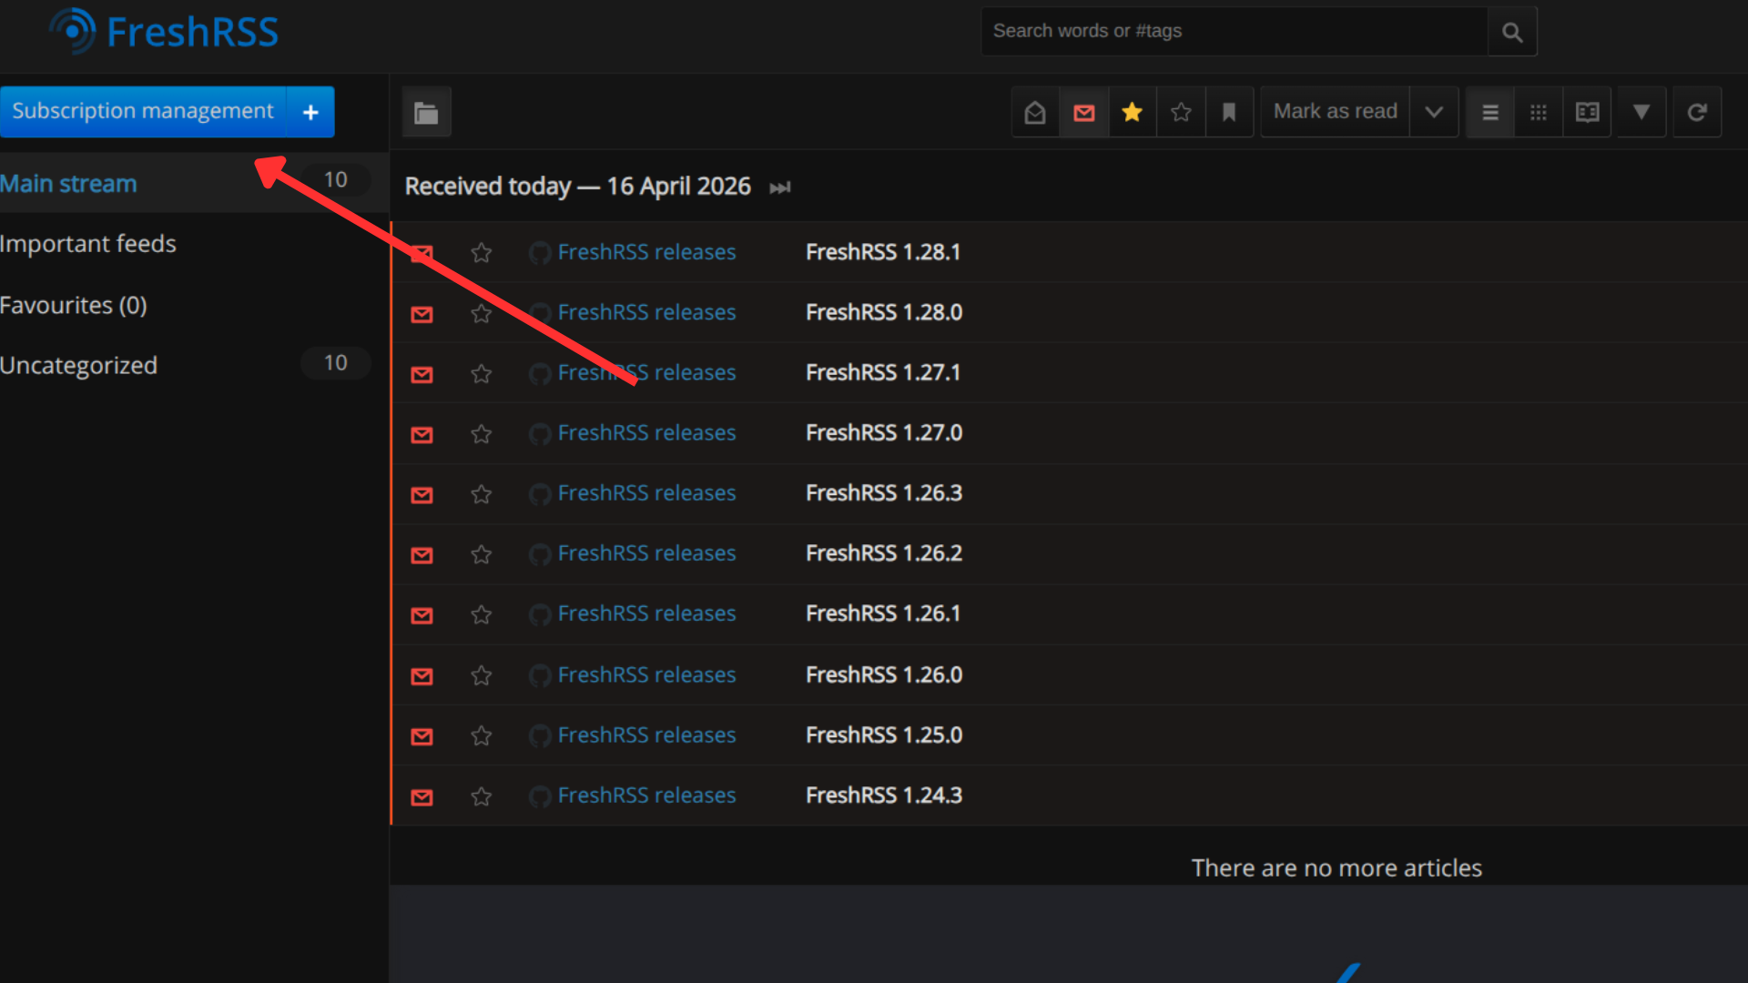This screenshot has height=983, width=1748.
Task: Star the FreshRSS 1.27.0 article
Action: [482, 433]
